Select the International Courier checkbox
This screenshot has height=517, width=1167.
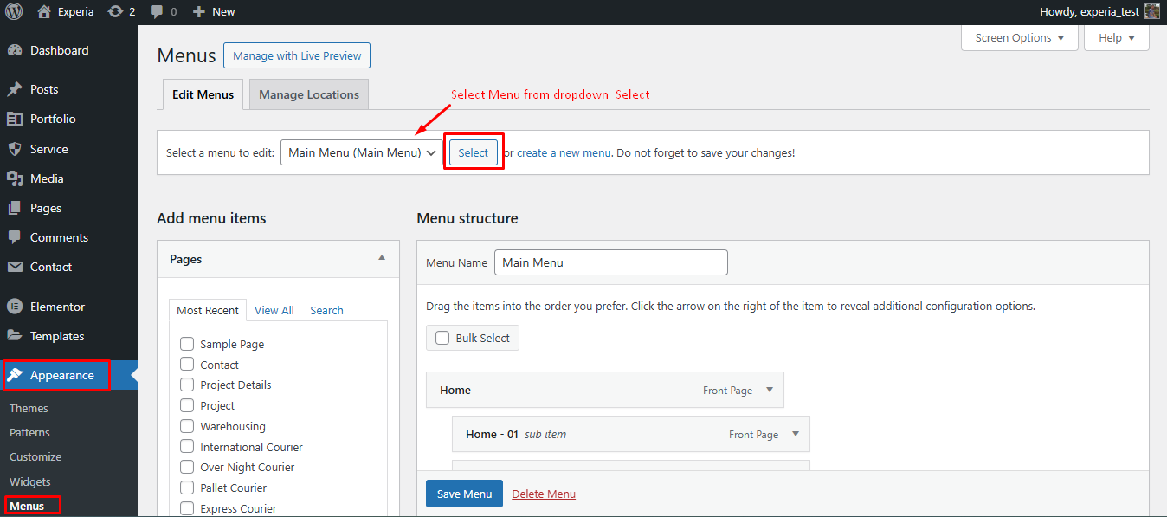[187, 446]
